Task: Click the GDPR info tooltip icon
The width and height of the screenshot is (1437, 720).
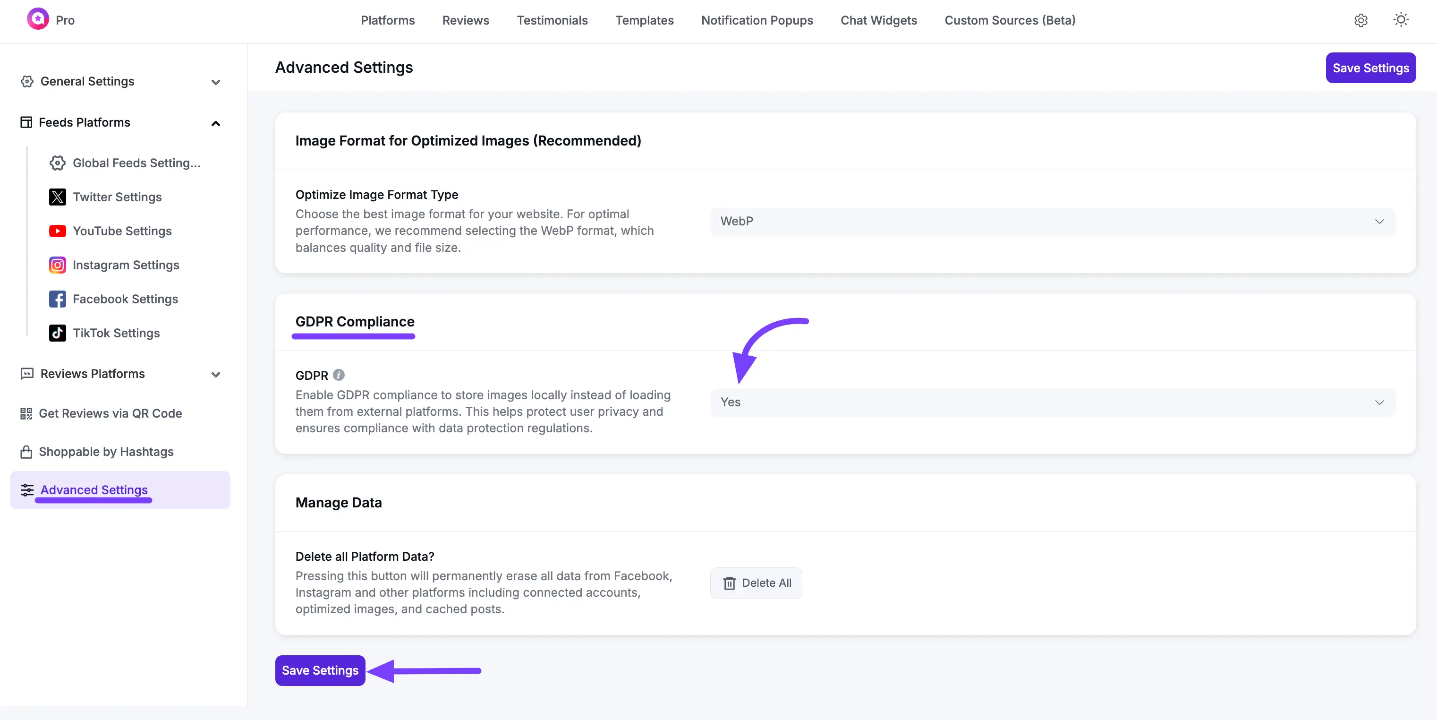Action: pos(339,375)
